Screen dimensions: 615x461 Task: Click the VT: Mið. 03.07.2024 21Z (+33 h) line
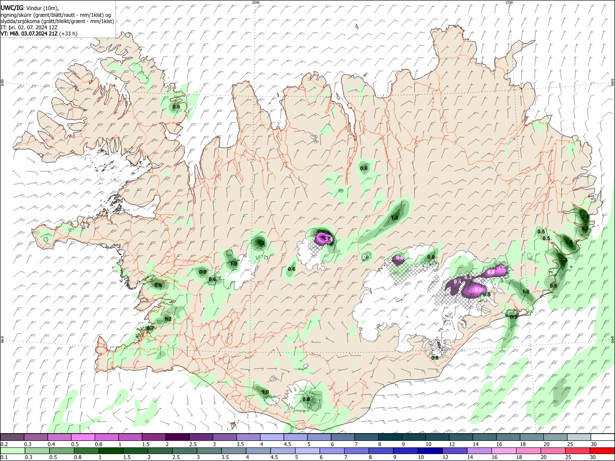[39, 34]
